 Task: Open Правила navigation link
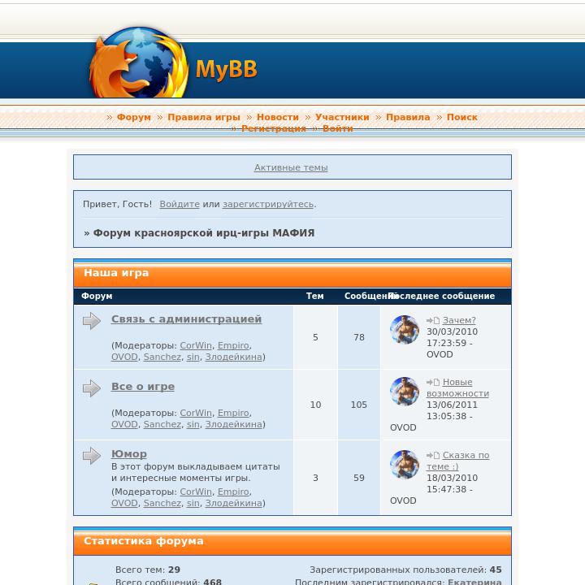click(x=408, y=117)
